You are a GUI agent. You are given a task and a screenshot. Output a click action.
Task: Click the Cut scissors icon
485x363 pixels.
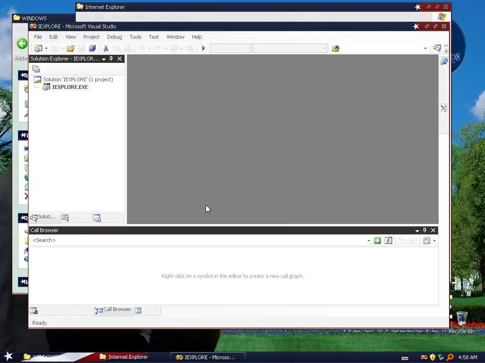tap(106, 48)
